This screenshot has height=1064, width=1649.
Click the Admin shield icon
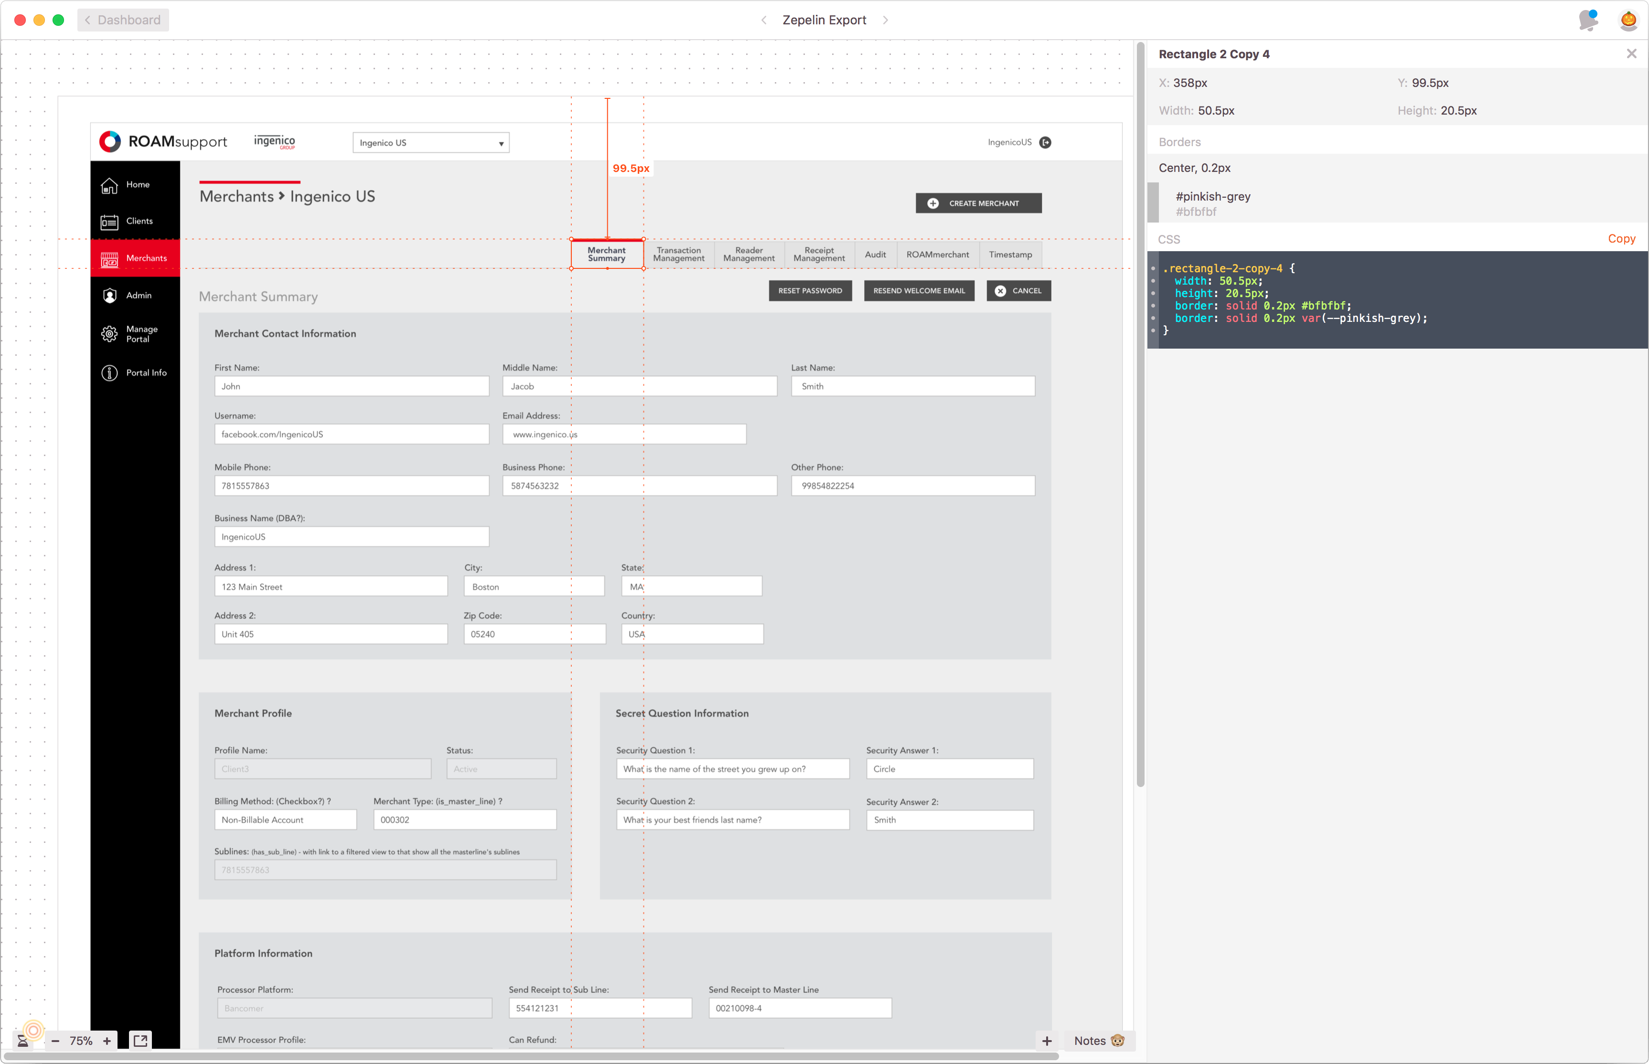109,296
